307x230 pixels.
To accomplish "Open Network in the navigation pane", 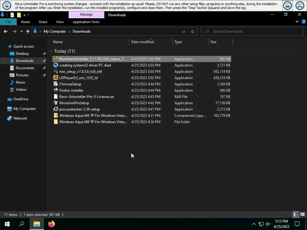I will pyautogui.click(x=20, y=118).
